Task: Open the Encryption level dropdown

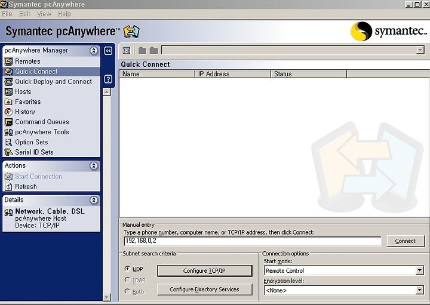Action: coord(420,290)
